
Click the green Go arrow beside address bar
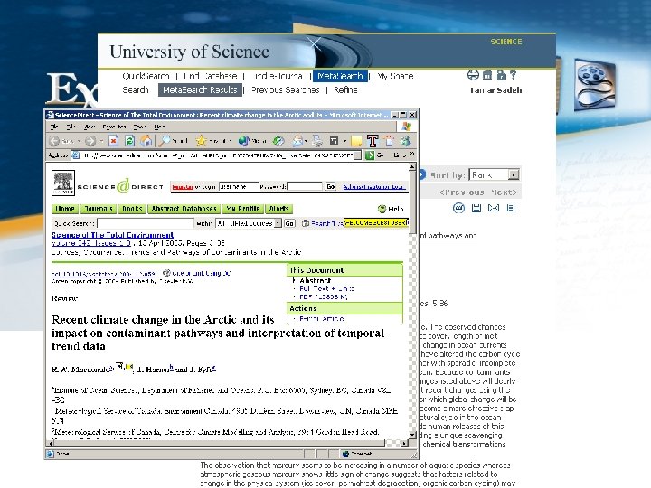click(x=370, y=155)
